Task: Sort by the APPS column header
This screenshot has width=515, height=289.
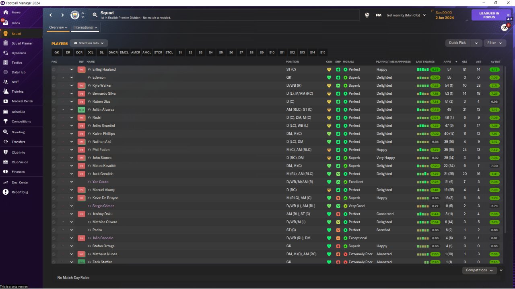Action: coord(447,62)
